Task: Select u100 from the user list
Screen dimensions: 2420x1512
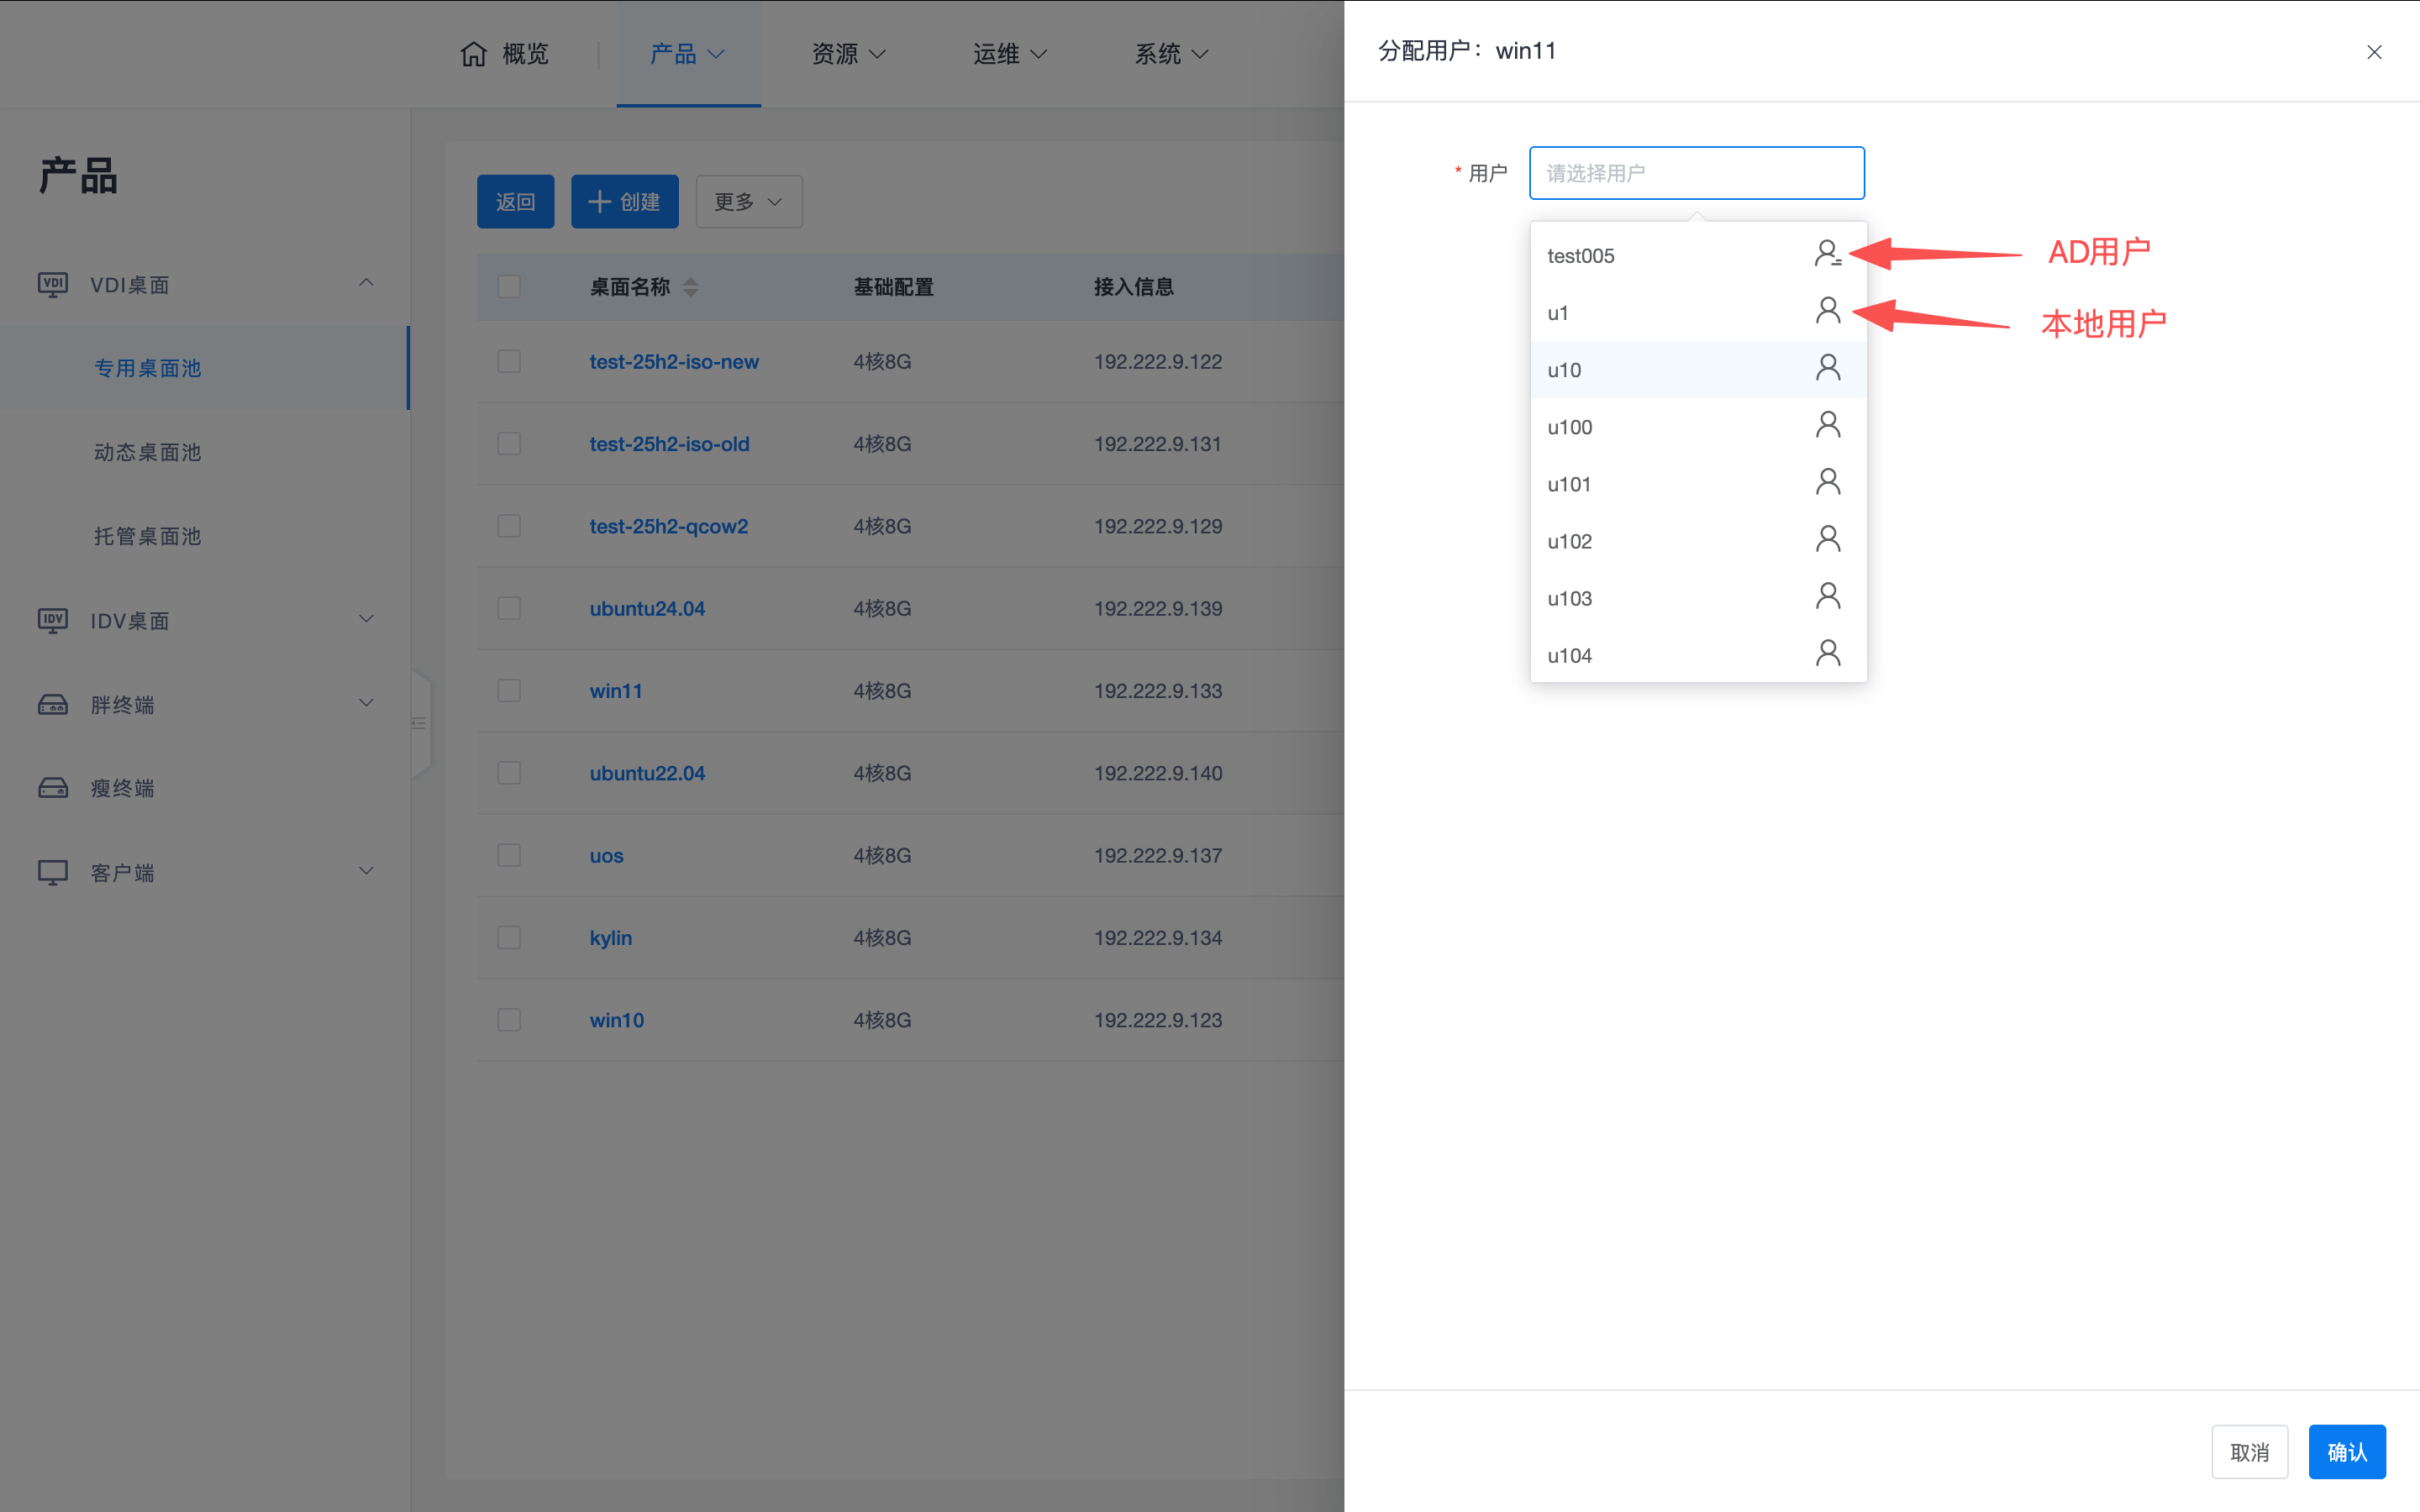Action: coord(1570,427)
